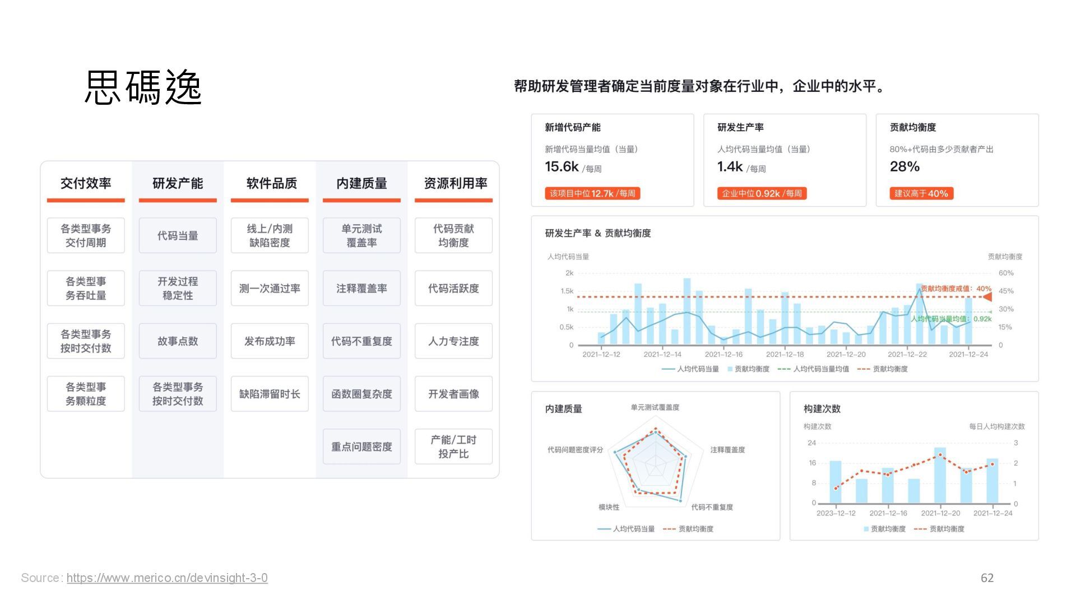Viewport: 1076px width, 605px height.
Task: Click the 单元测试覆盖率 metric button
Action: tap(361, 236)
